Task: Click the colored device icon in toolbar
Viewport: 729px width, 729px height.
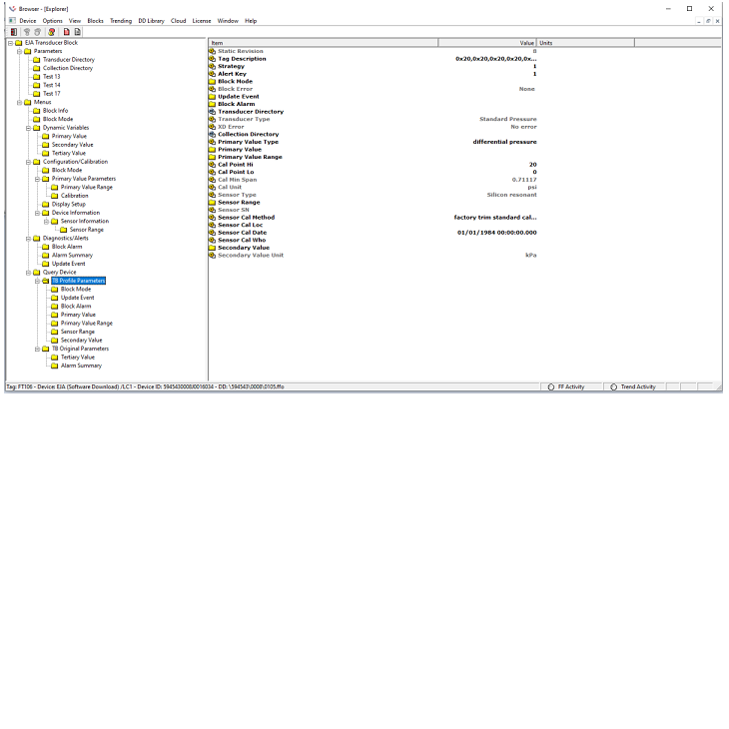Action: click(x=51, y=32)
